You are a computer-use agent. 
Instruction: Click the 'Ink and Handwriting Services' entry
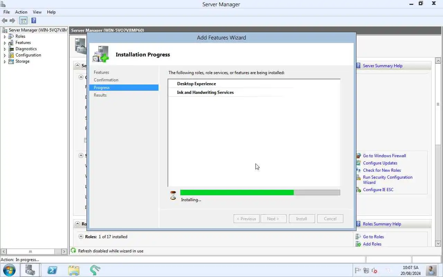click(205, 92)
